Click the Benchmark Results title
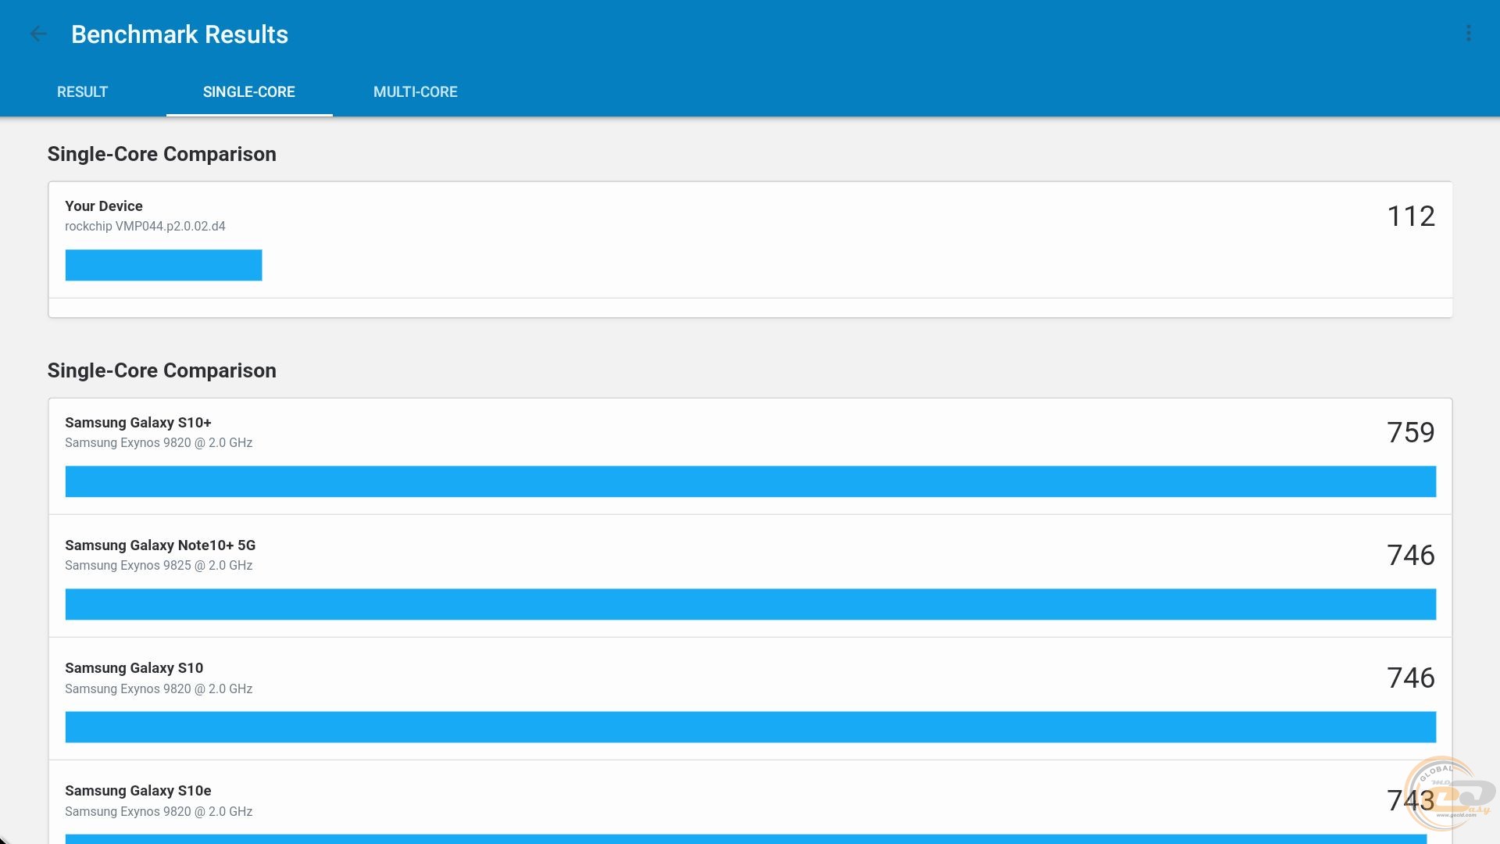The height and width of the screenshot is (844, 1500). coord(180,34)
